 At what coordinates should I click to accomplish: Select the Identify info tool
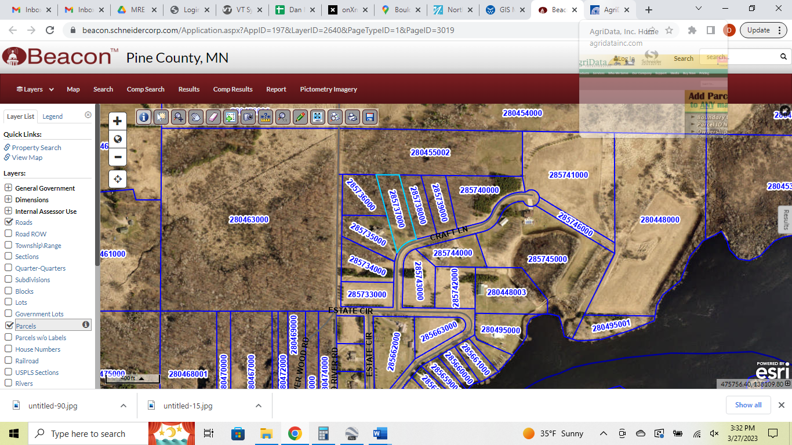pyautogui.click(x=144, y=117)
